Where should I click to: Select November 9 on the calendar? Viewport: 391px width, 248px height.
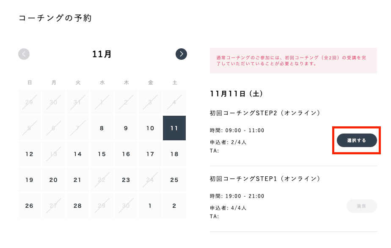(126, 128)
